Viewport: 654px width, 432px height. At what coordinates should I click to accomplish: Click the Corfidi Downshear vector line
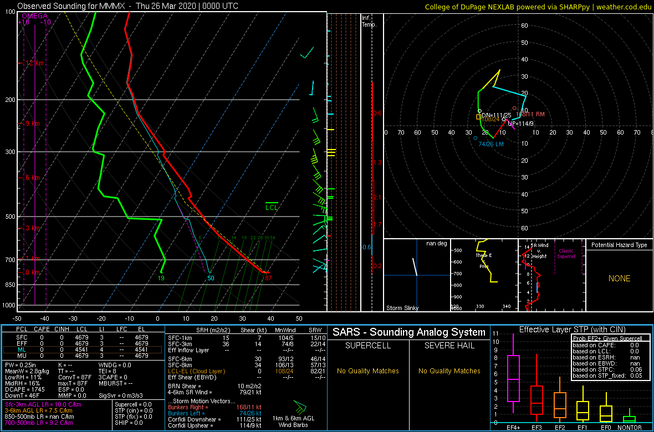214,419
